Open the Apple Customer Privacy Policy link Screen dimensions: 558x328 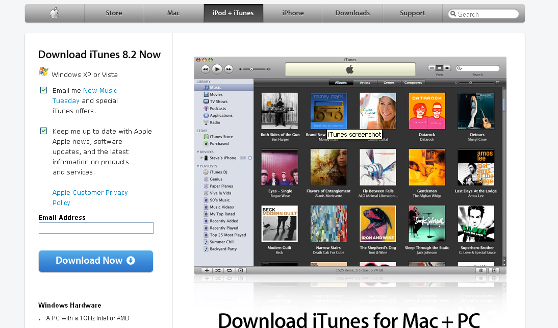90,197
